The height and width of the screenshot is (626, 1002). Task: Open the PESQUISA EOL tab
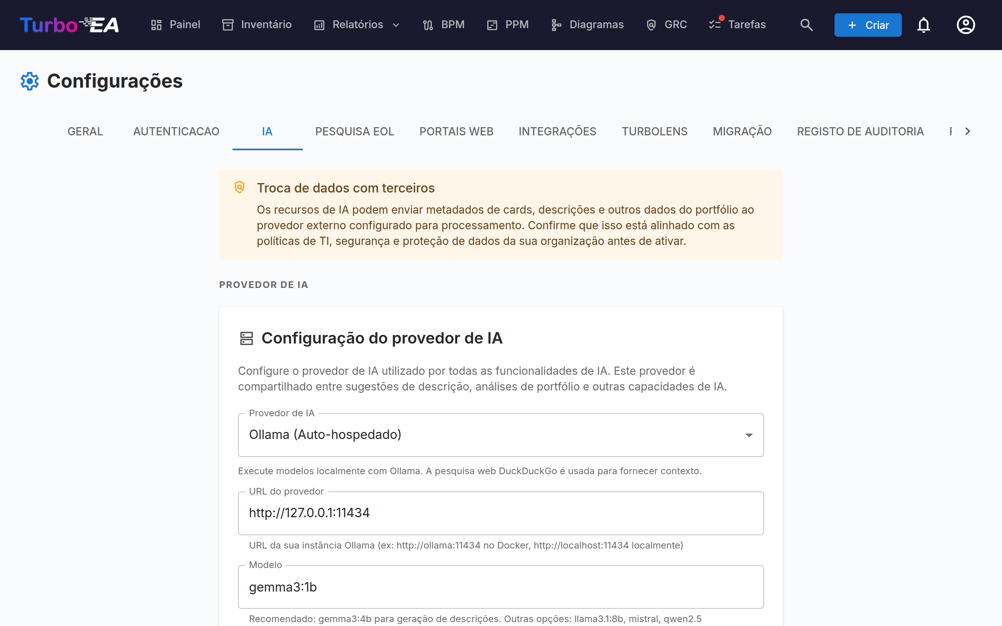click(x=355, y=131)
